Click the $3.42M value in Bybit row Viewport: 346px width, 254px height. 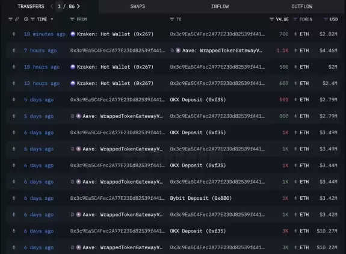[329, 198]
